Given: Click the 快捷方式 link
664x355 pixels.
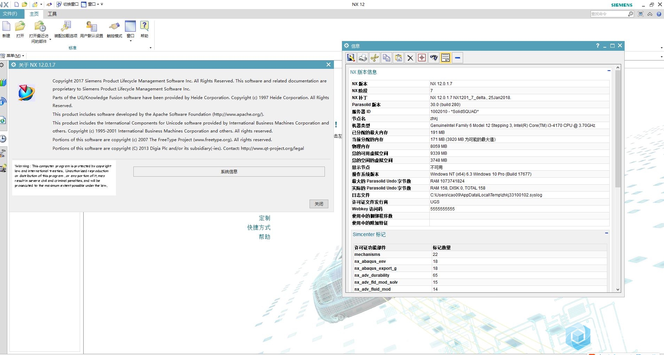Looking at the screenshot, I should [259, 227].
